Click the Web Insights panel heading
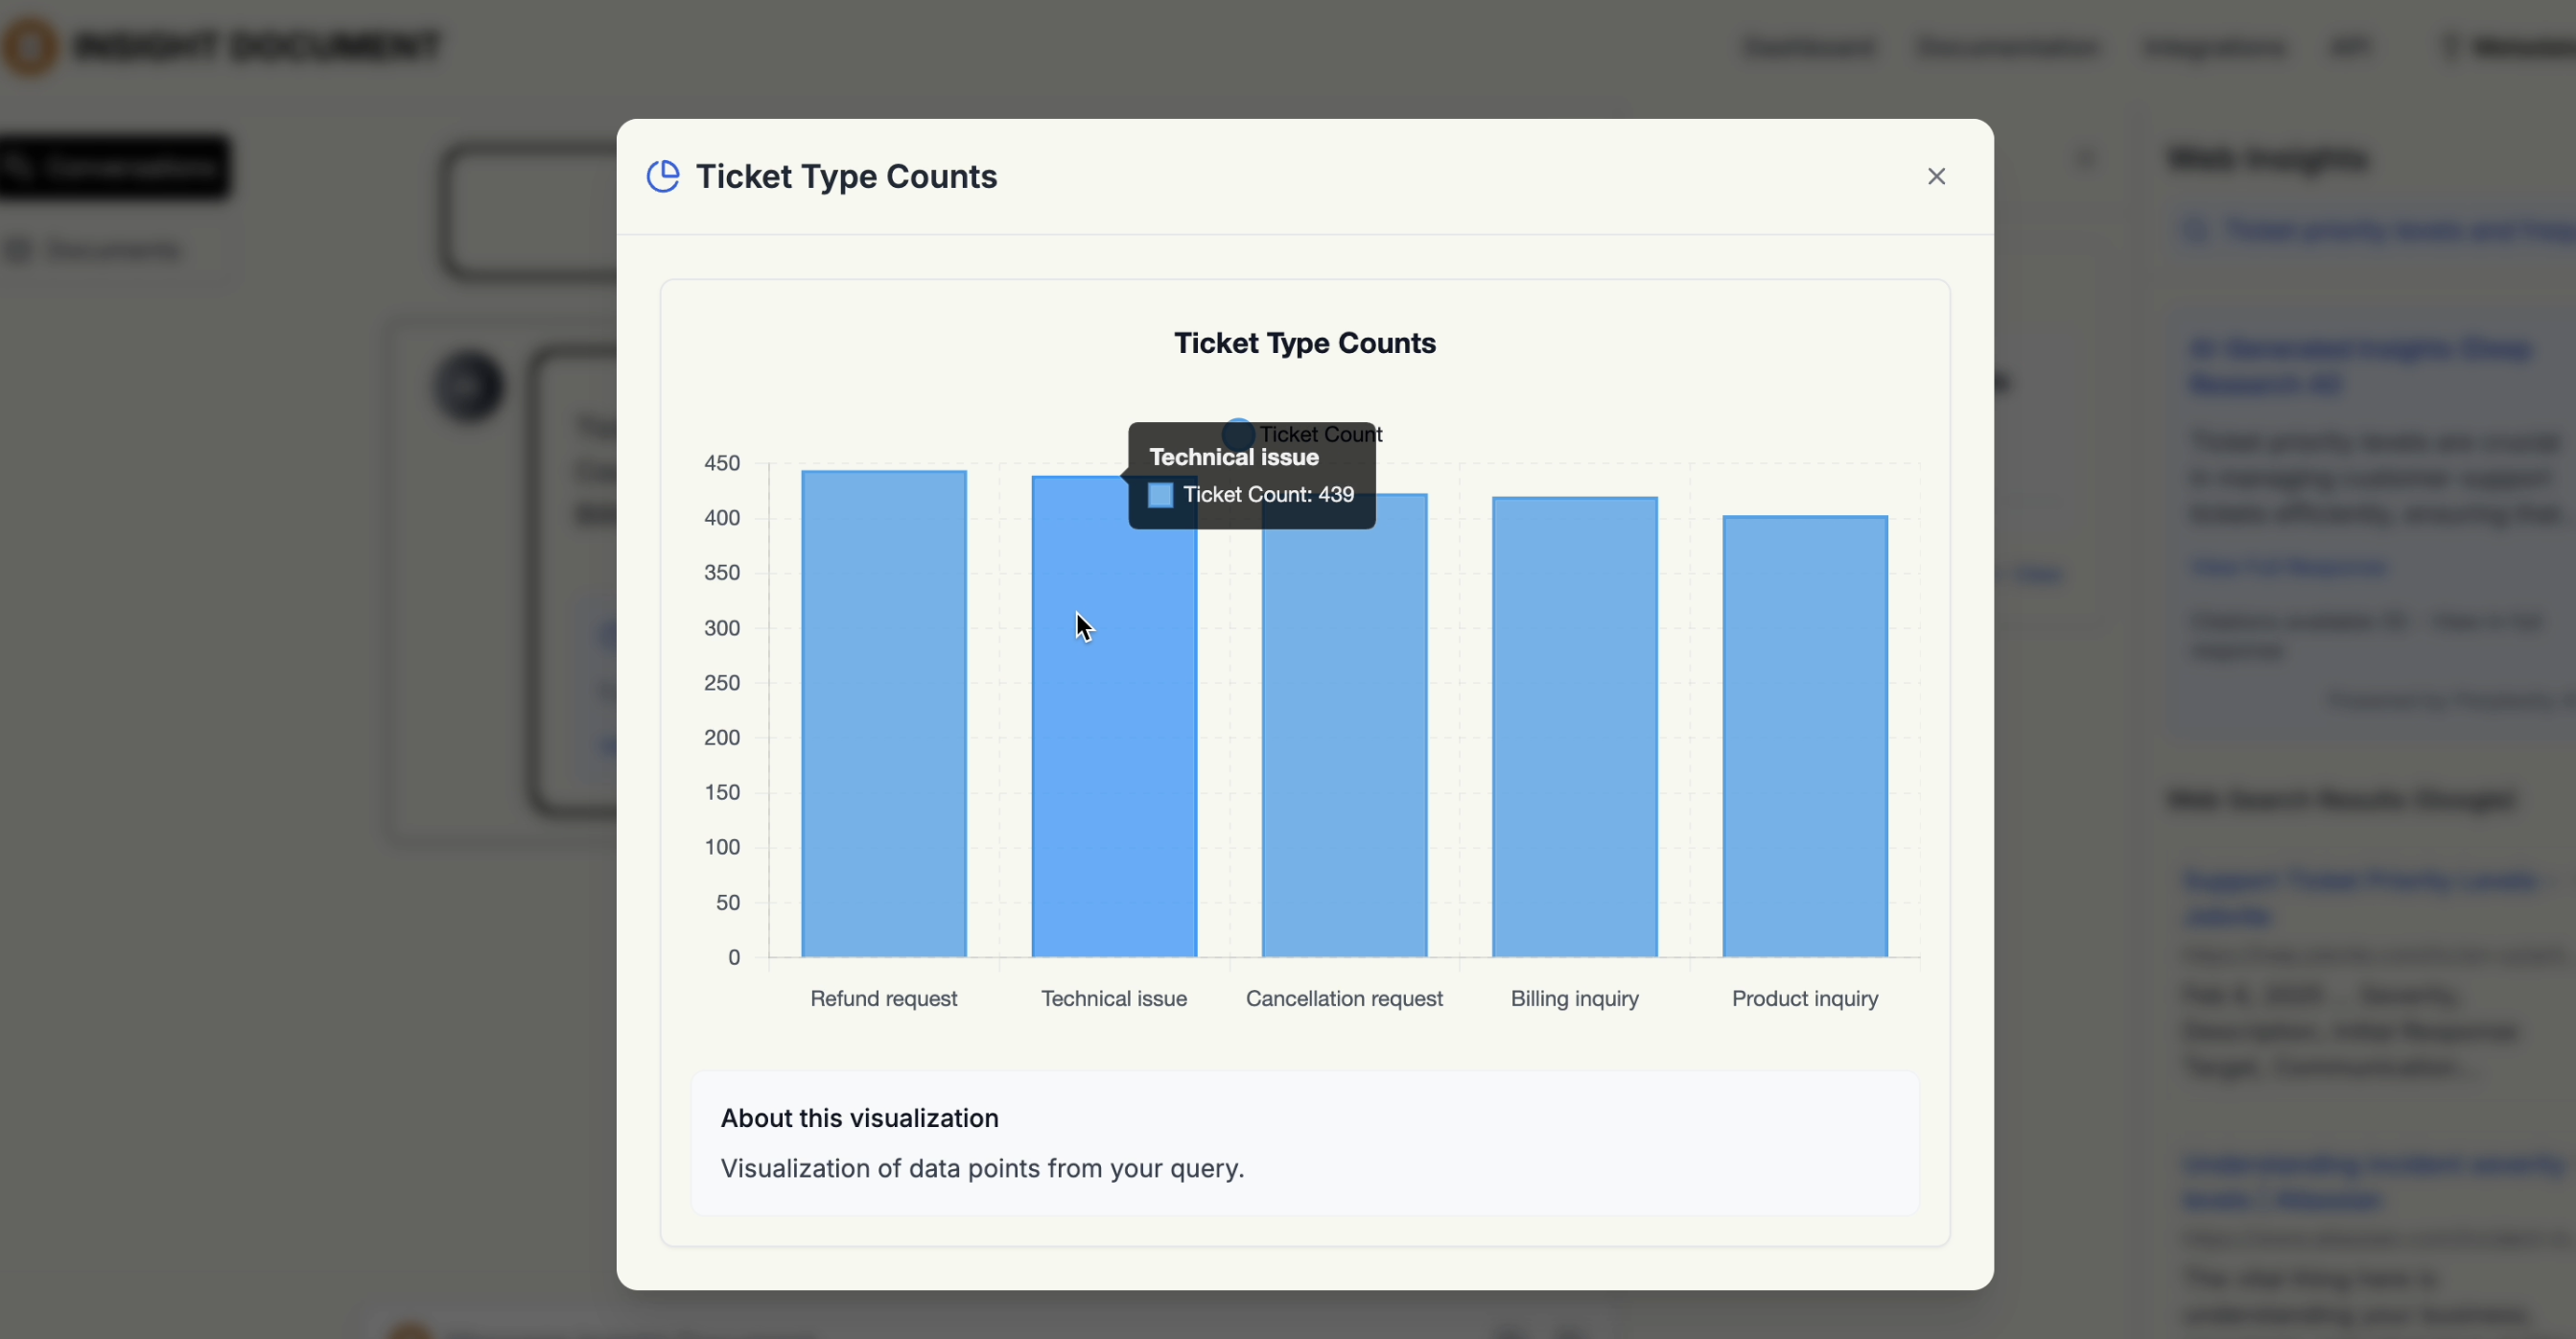 pyautogui.click(x=2267, y=158)
